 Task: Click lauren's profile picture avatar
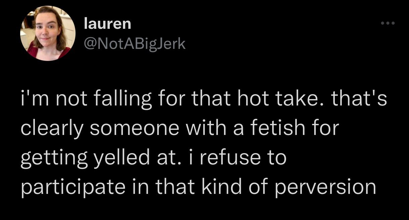pyautogui.click(x=48, y=33)
